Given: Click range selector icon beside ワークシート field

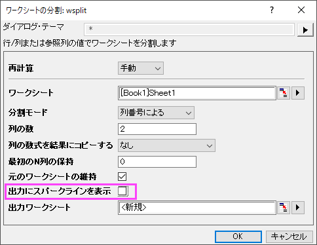Looking at the screenshot, I should (x=284, y=93).
